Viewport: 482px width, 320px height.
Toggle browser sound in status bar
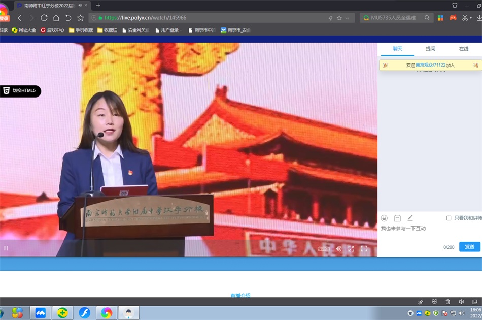coord(461,302)
